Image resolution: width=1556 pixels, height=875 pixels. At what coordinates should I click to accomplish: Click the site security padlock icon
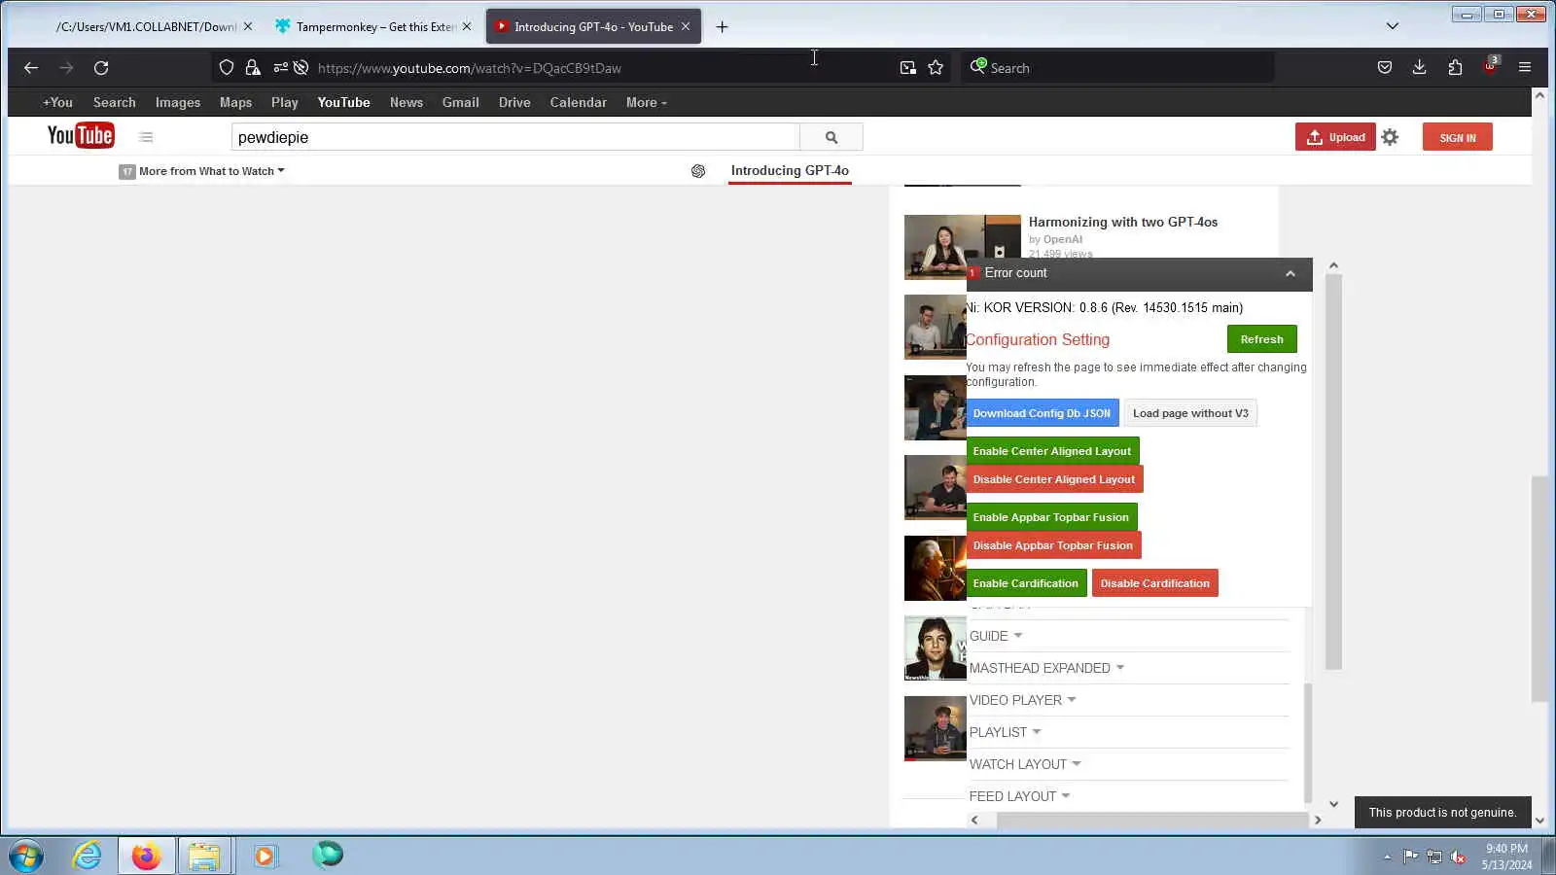253,68
